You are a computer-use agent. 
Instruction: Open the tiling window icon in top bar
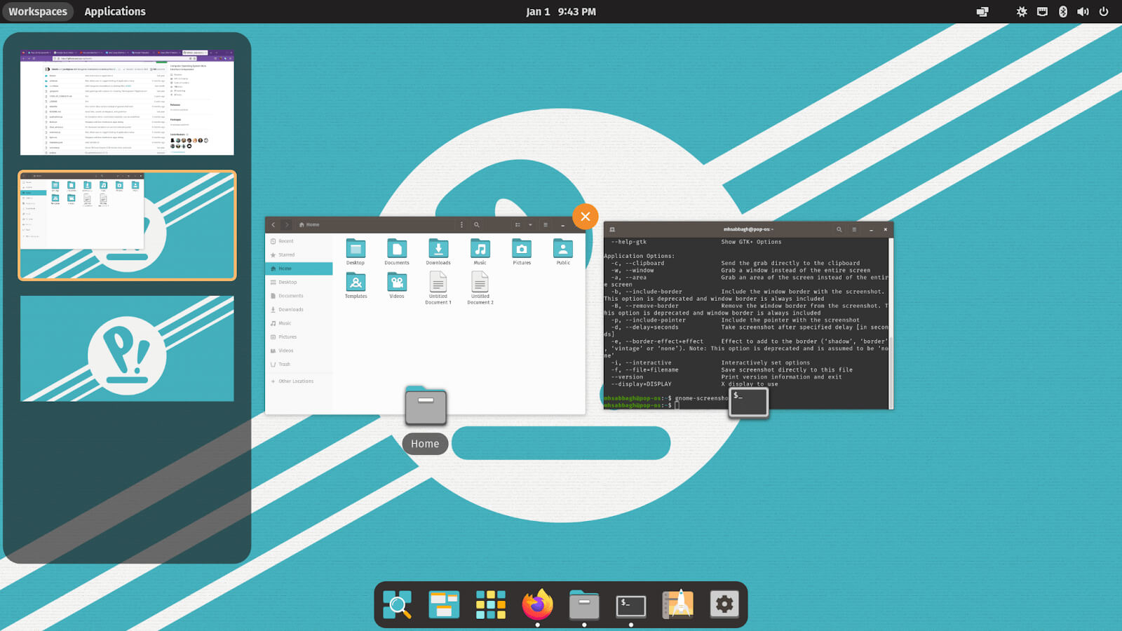[982, 11]
